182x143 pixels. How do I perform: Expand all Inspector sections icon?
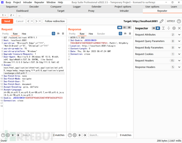[163, 28]
